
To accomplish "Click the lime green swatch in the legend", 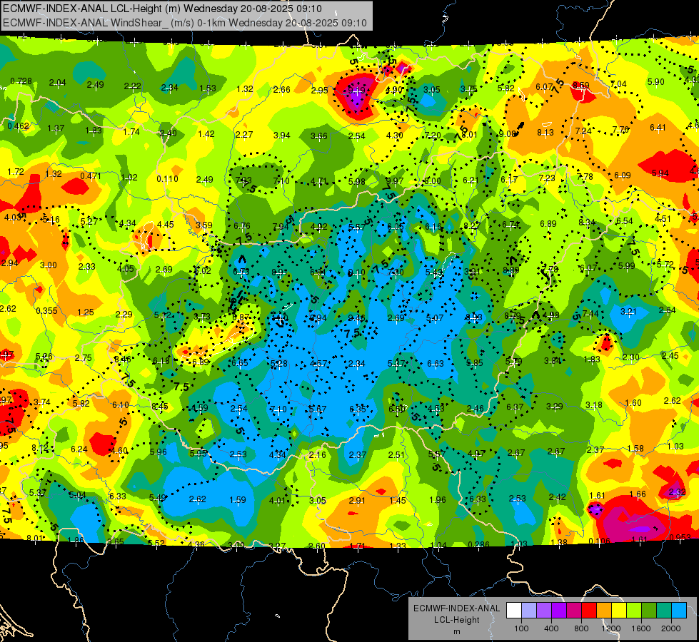I will click(634, 610).
